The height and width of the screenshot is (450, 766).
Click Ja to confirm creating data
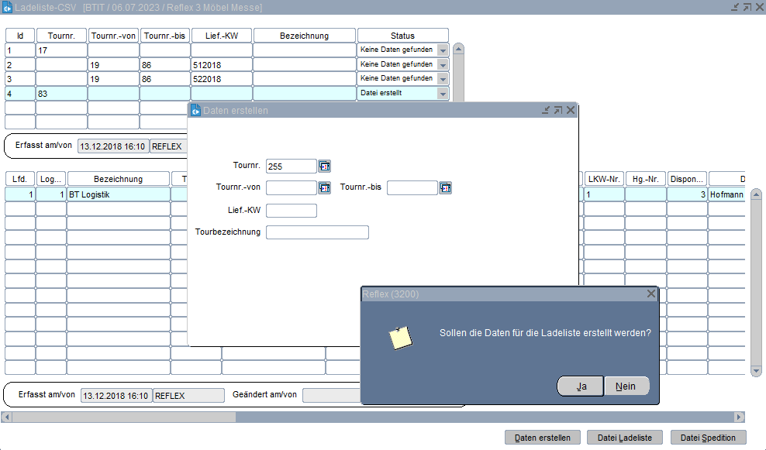click(x=580, y=386)
